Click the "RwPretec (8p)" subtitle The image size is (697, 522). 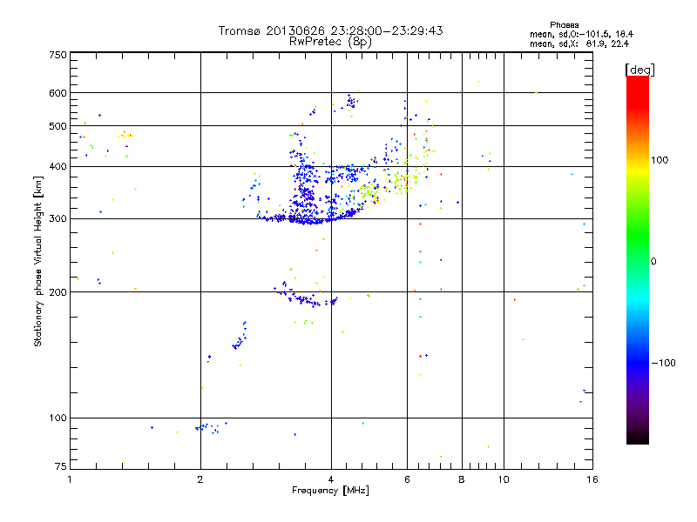coord(330,42)
